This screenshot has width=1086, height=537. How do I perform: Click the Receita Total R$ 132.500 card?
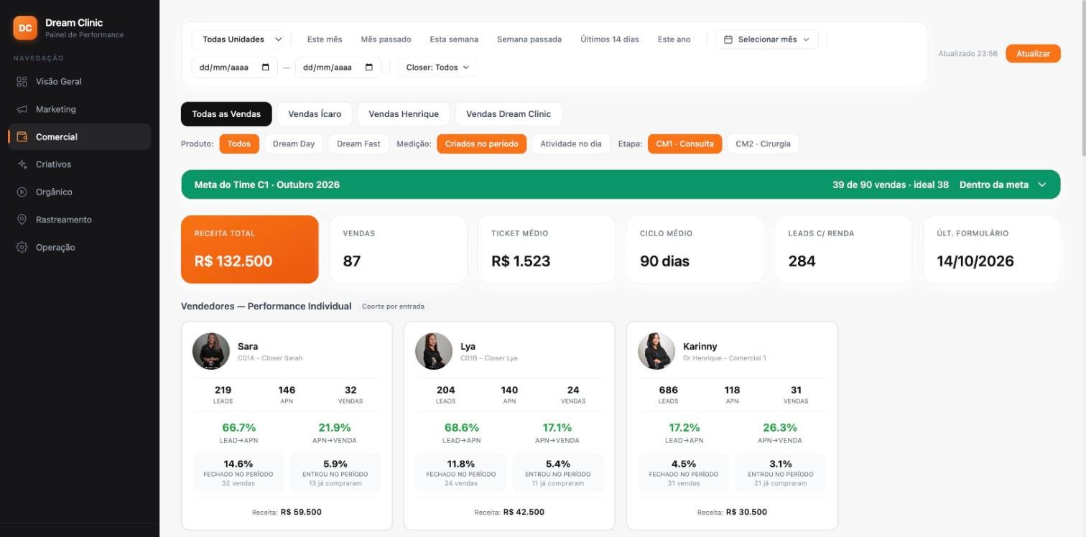[x=250, y=249]
